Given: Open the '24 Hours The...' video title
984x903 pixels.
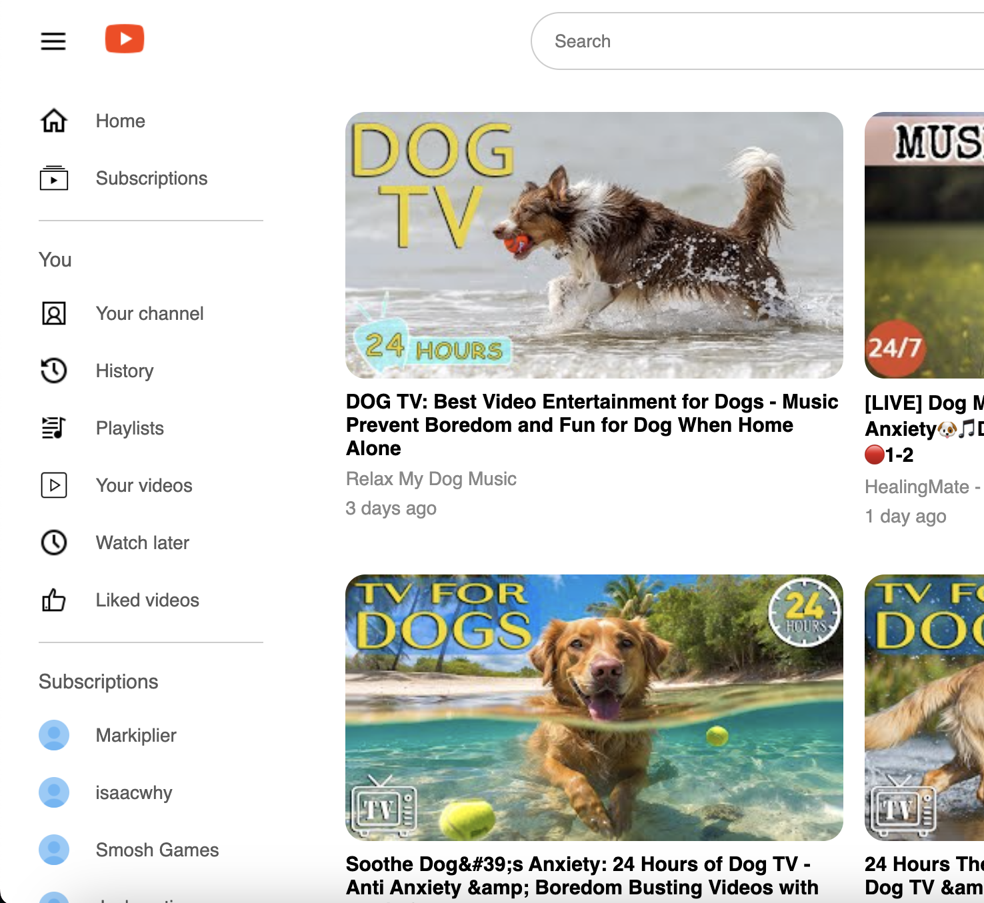Looking at the screenshot, I should point(924,876).
